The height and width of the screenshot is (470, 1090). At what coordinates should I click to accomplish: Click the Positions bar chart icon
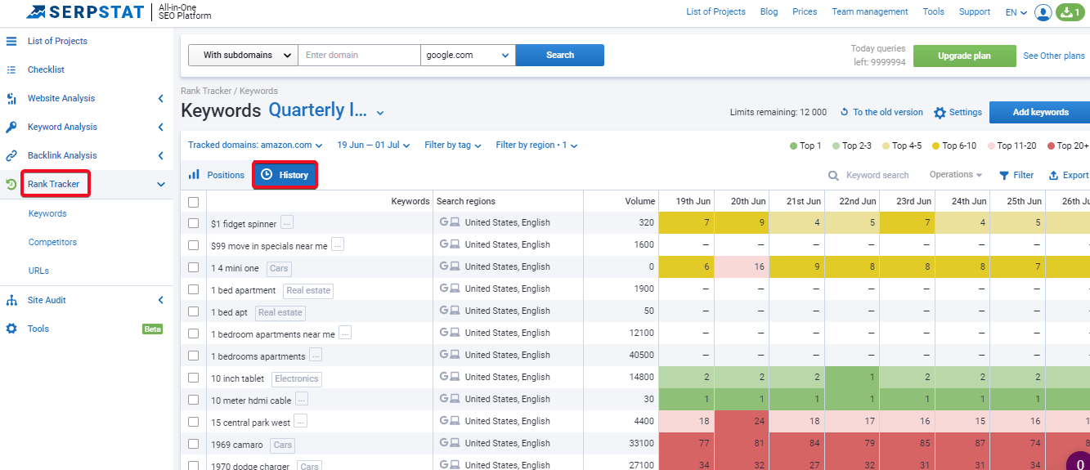(195, 175)
